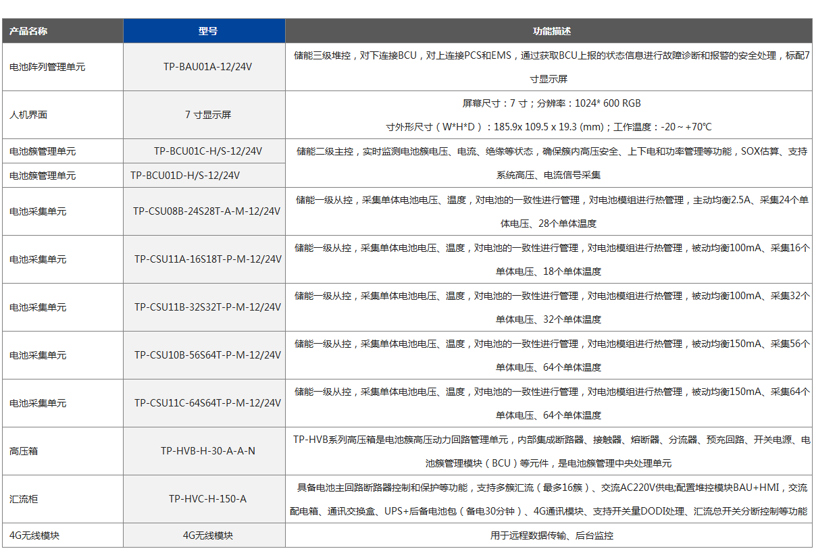Select the TP-HVC-H-150-A model cell
The width and height of the screenshot is (814, 551).
(207, 499)
